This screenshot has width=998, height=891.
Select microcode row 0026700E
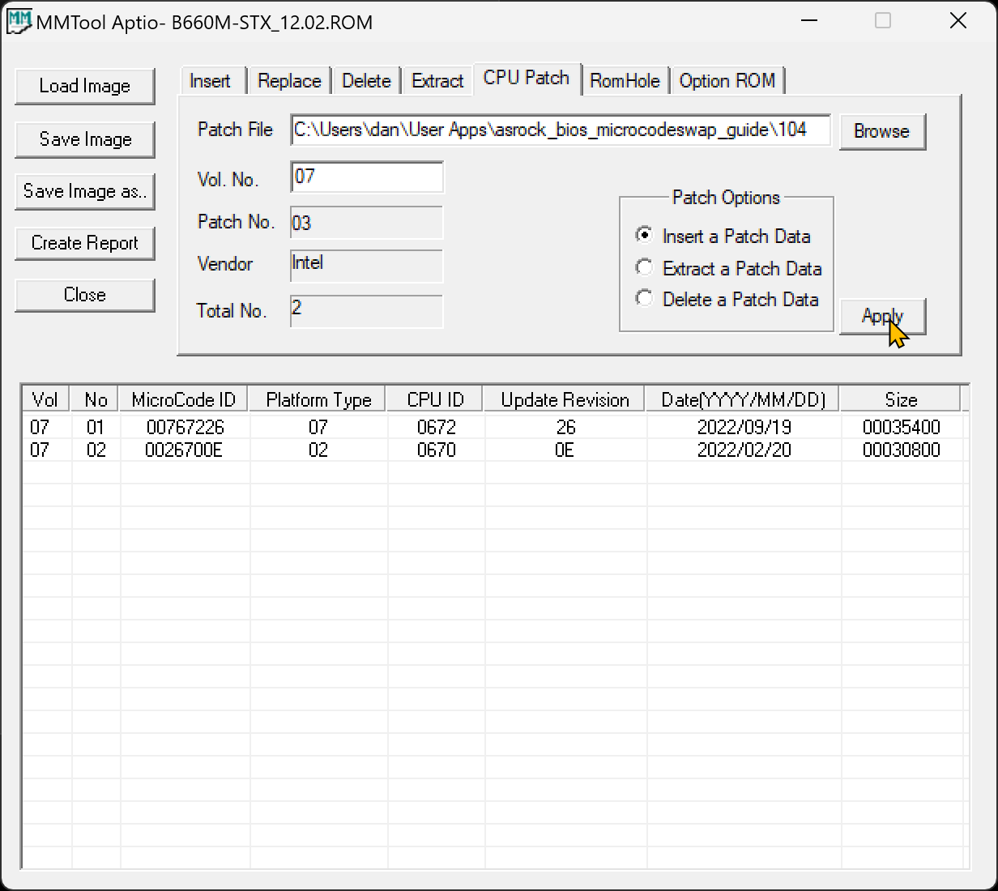(x=494, y=450)
